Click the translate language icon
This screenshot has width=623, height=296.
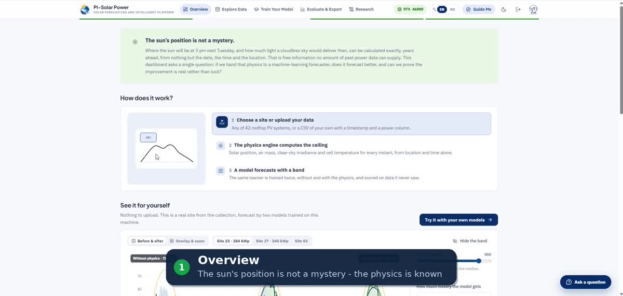434,9
